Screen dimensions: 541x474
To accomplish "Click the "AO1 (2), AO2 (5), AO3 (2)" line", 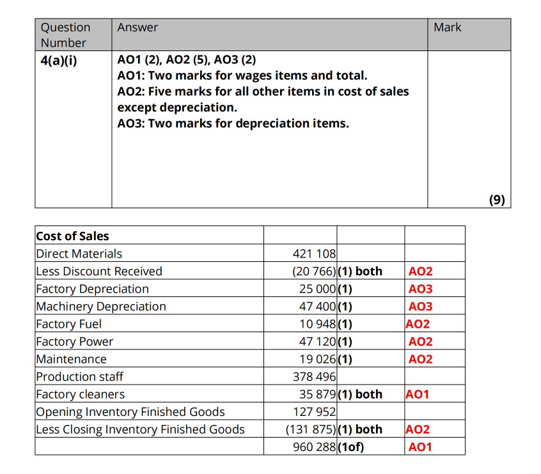I will [187, 61].
